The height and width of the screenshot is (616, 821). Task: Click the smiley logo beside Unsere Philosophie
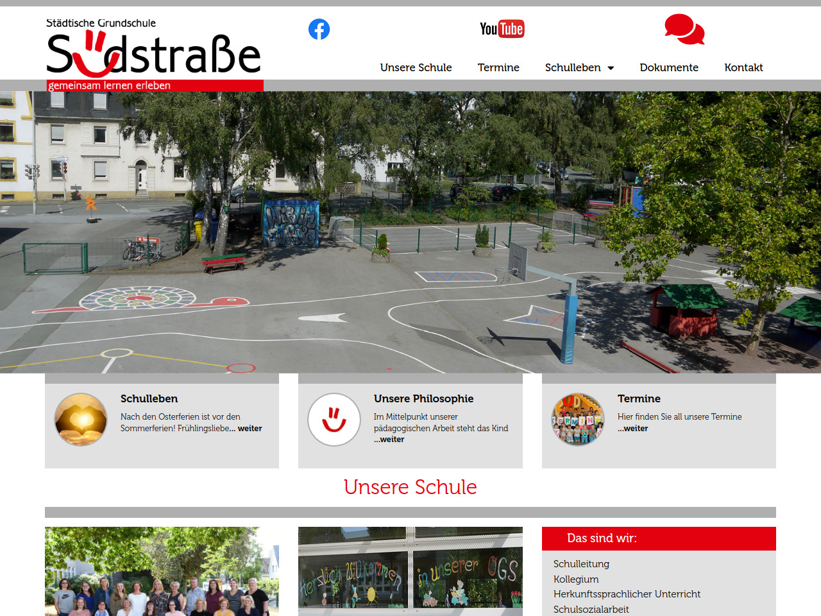pos(334,420)
